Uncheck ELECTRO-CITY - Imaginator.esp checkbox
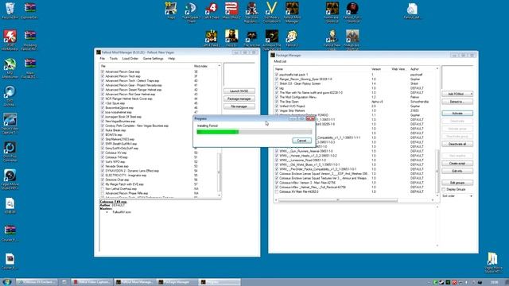The width and height of the screenshot is (509, 286). (x=103, y=175)
